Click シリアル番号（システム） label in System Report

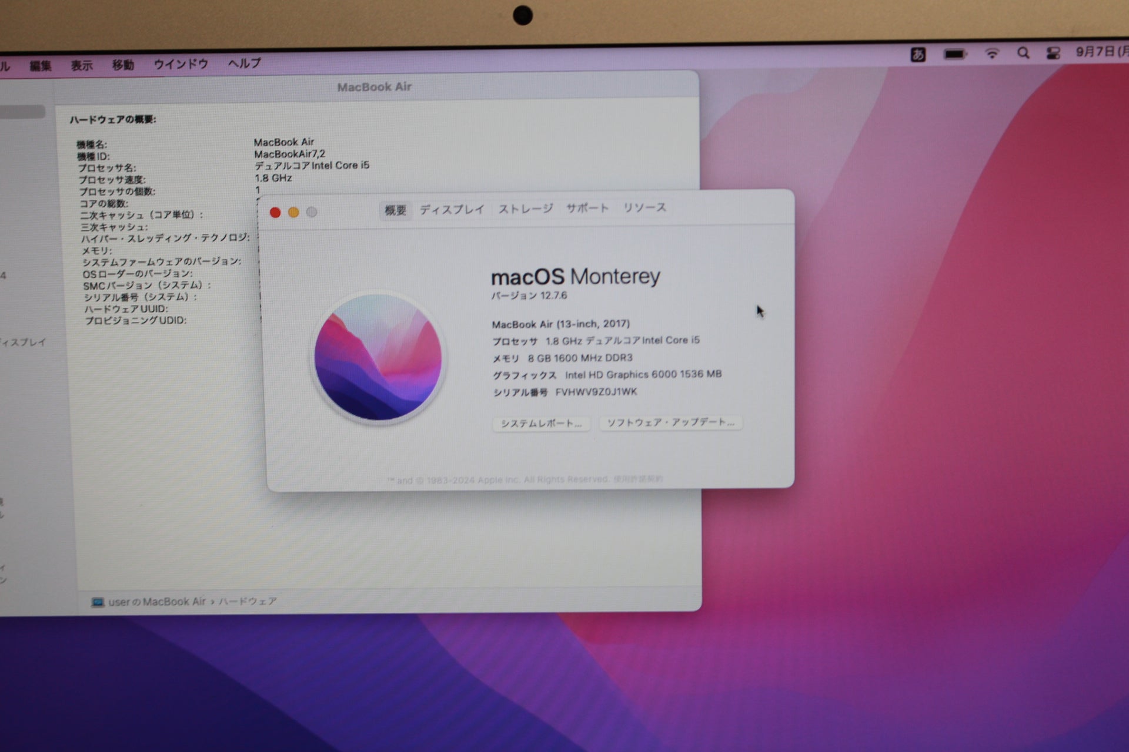click(x=140, y=297)
